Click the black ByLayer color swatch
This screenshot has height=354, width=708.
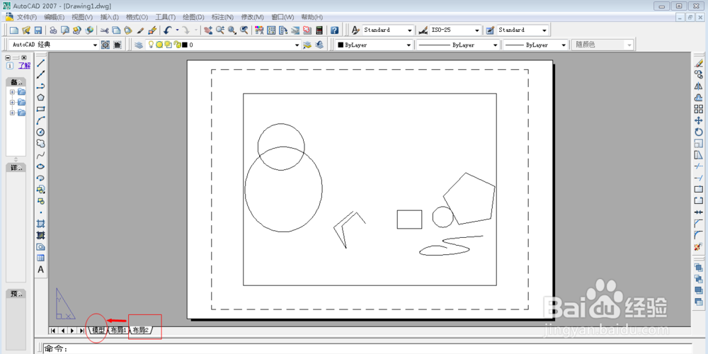[x=341, y=45]
